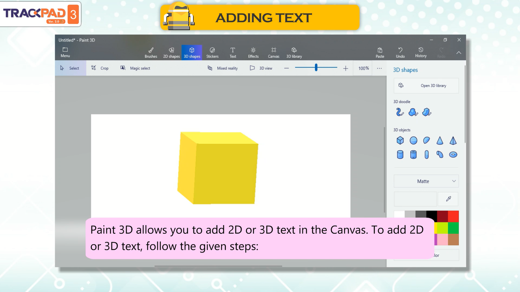Open the Stickers tab

(x=212, y=53)
